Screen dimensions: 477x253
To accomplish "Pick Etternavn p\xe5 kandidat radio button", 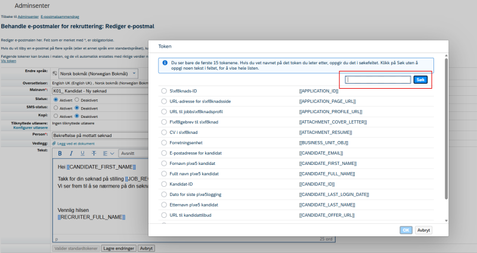I will [164, 204].
